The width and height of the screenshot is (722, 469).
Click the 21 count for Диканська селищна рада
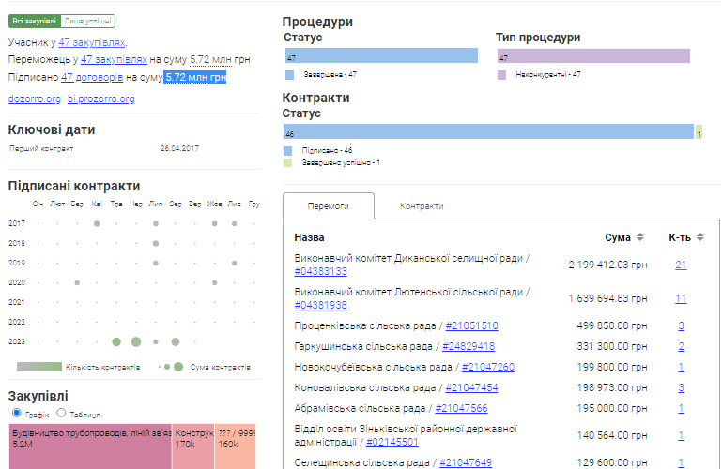[681, 265]
